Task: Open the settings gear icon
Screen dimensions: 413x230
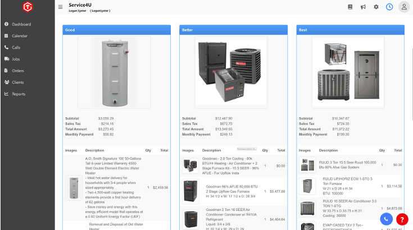Action: tap(376, 7)
